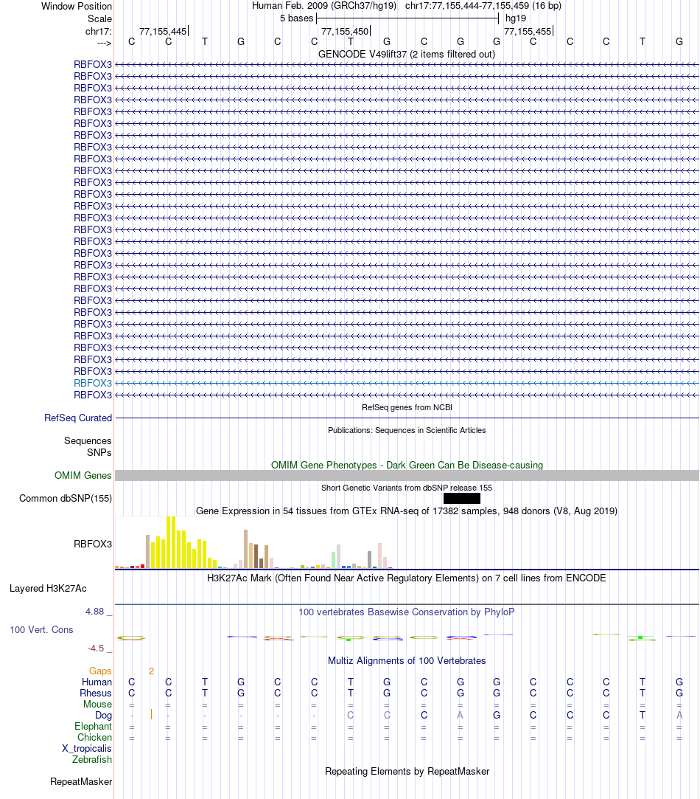The height and width of the screenshot is (799, 700).
Task: Click the RepeatMasker track label
Action: (81, 782)
